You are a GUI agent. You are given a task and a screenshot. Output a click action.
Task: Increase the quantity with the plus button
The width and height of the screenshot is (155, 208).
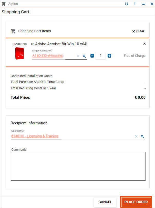click(x=109, y=56)
